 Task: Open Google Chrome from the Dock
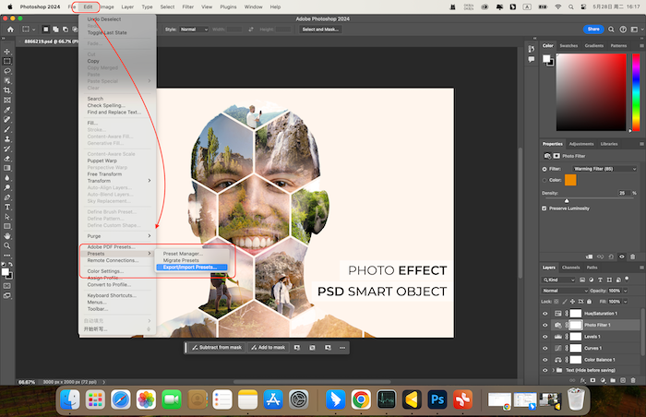click(x=361, y=399)
